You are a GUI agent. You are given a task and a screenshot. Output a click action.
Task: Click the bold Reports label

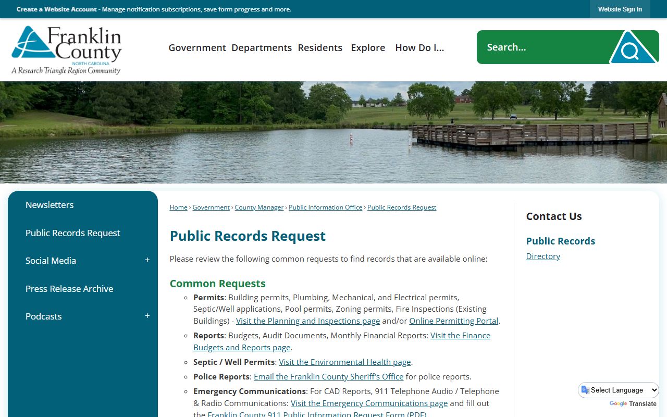209,336
